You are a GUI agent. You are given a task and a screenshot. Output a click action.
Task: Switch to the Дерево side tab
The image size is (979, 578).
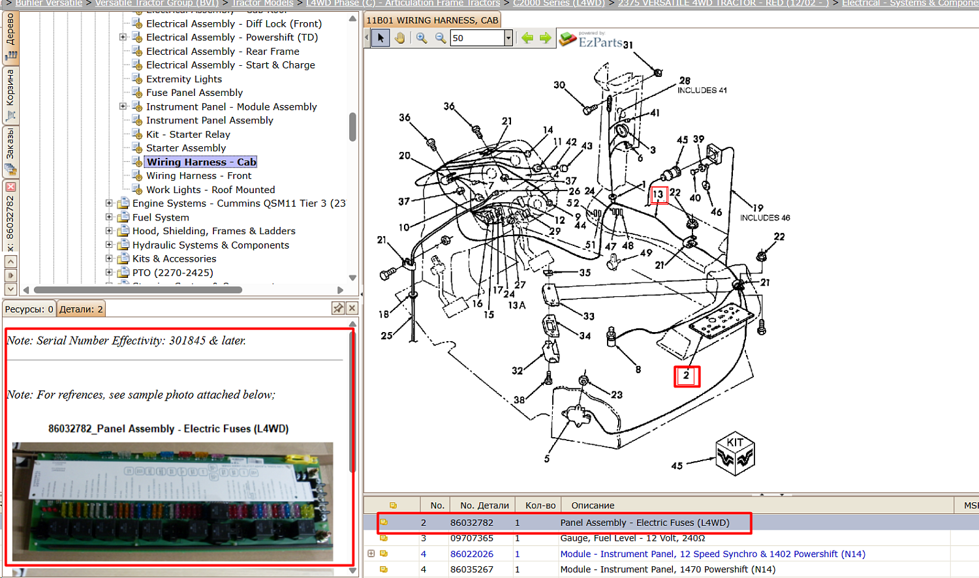[x=10, y=37]
